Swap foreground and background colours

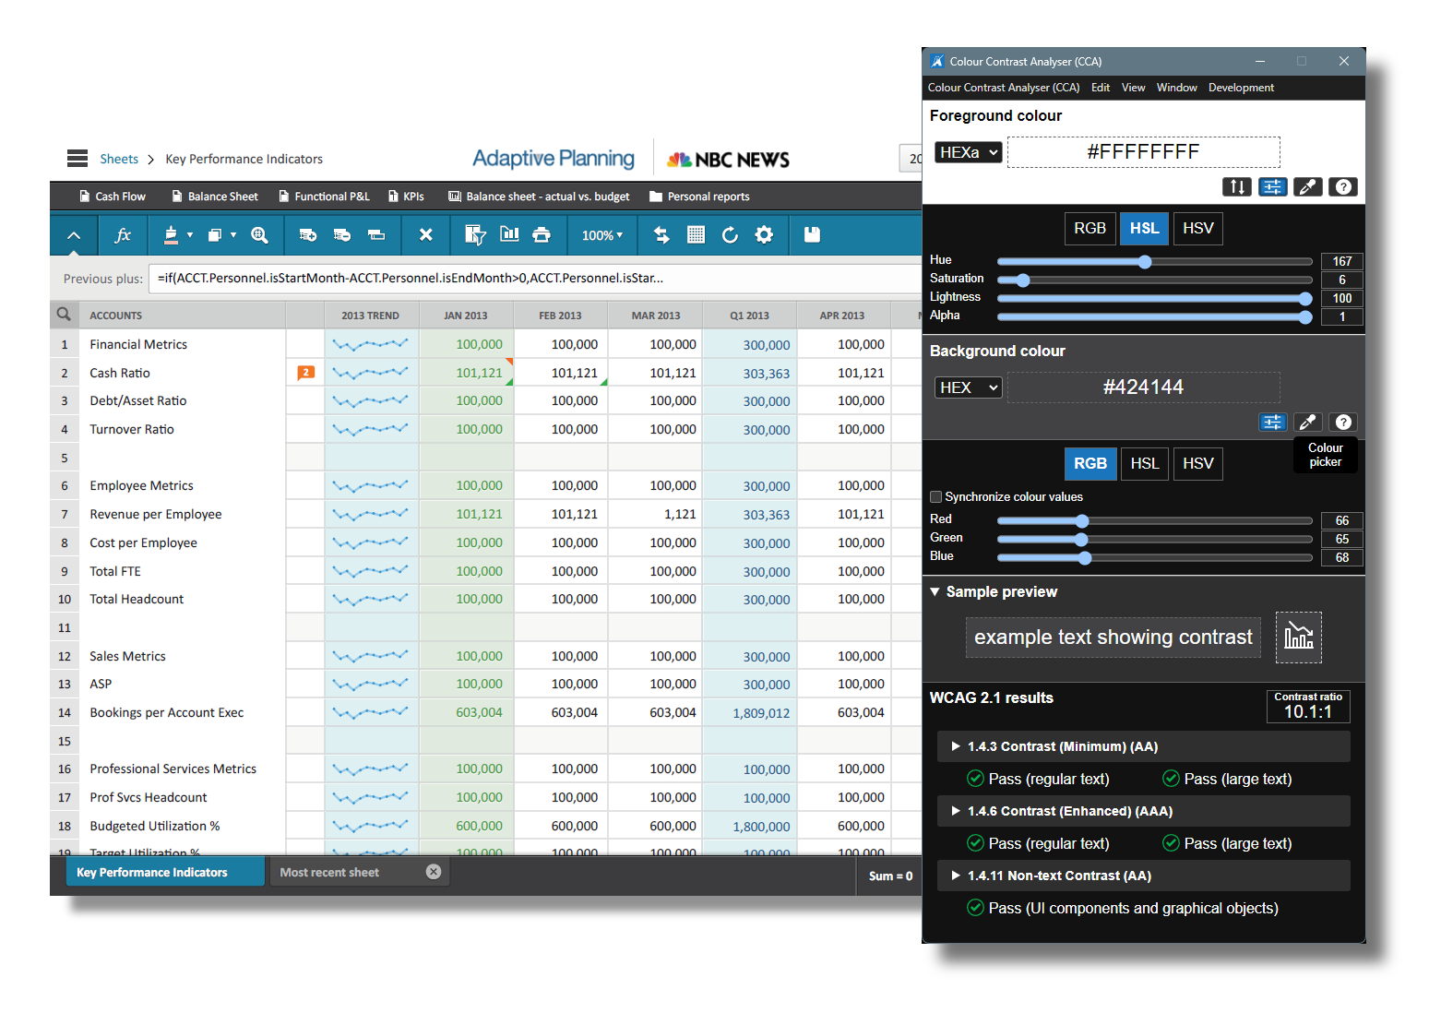coord(1237,187)
